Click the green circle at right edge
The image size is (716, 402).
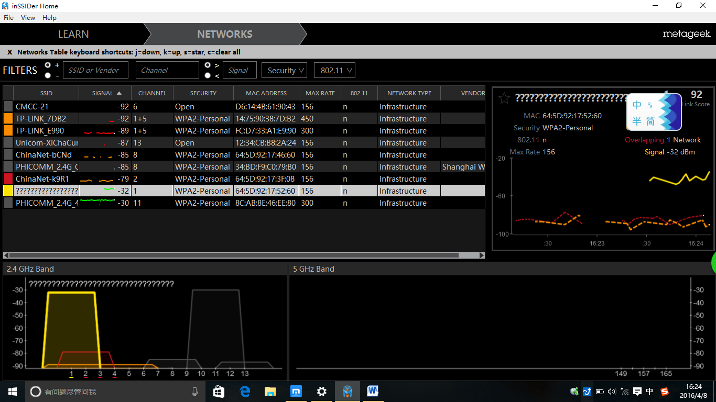tap(713, 263)
